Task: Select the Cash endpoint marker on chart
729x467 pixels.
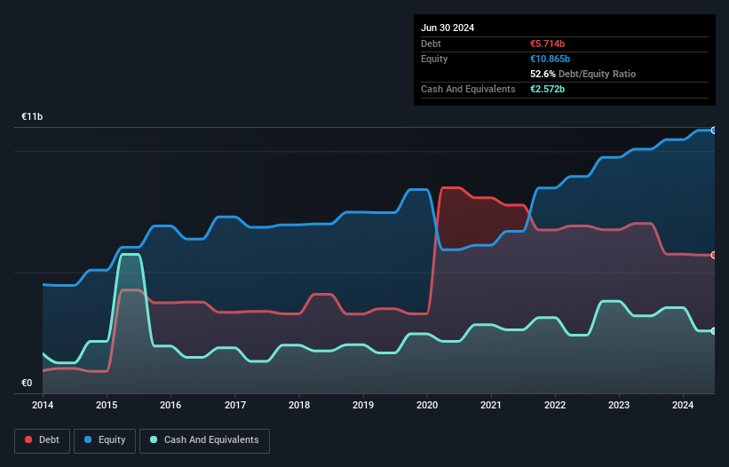Action: 714,331
